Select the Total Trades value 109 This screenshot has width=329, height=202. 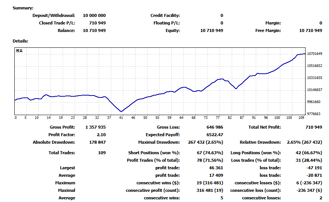point(101,153)
